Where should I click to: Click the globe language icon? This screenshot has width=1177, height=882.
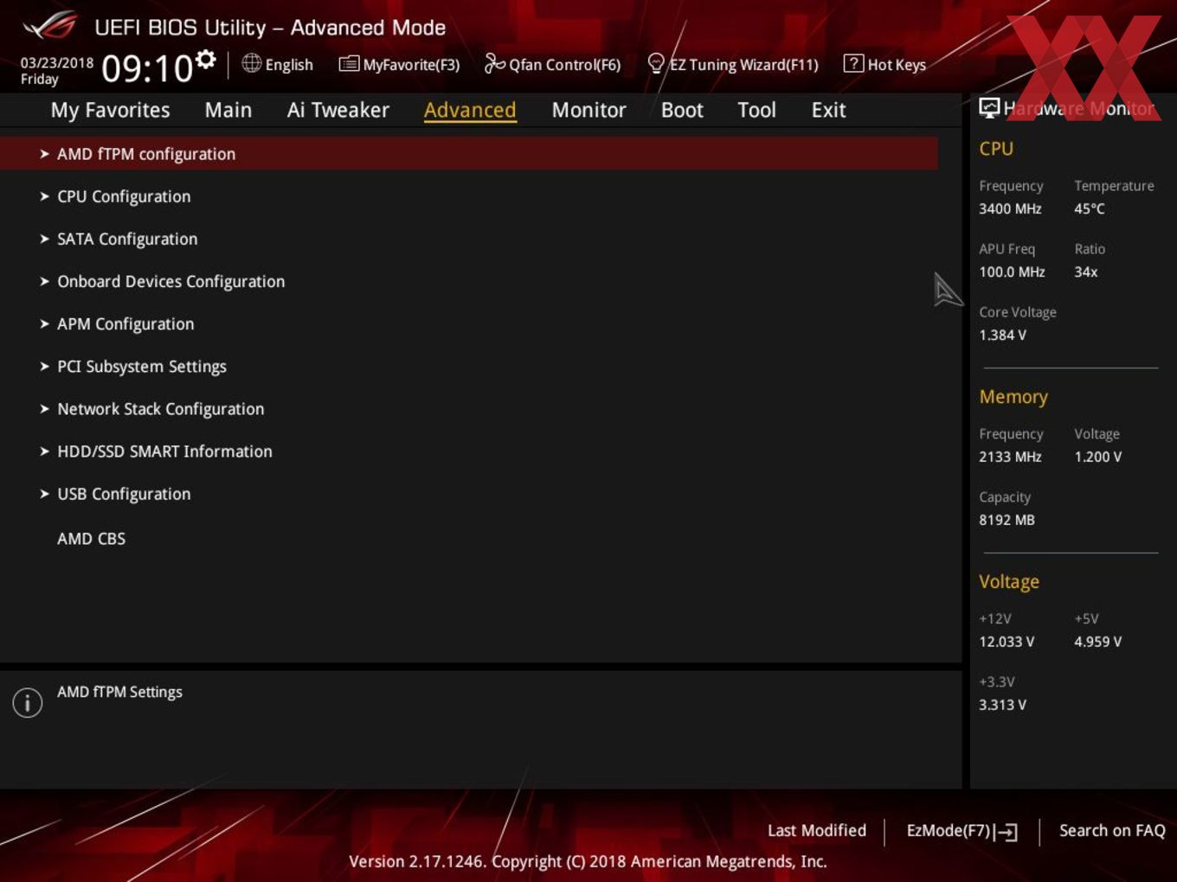(x=251, y=63)
